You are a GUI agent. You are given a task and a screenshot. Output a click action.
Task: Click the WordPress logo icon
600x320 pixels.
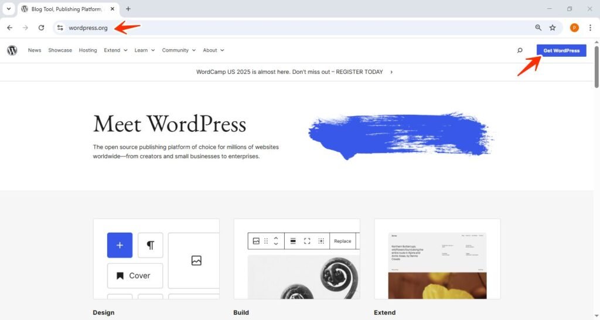tap(12, 50)
